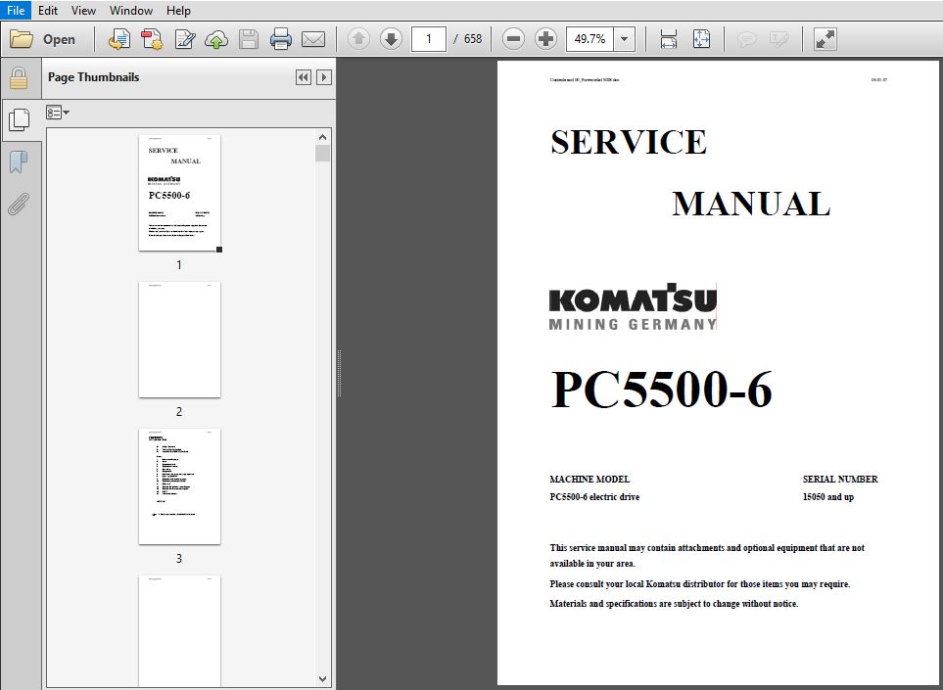The image size is (943, 690).
Task: Switch to read mode fullscreen icon
Action: pyautogui.click(x=825, y=39)
